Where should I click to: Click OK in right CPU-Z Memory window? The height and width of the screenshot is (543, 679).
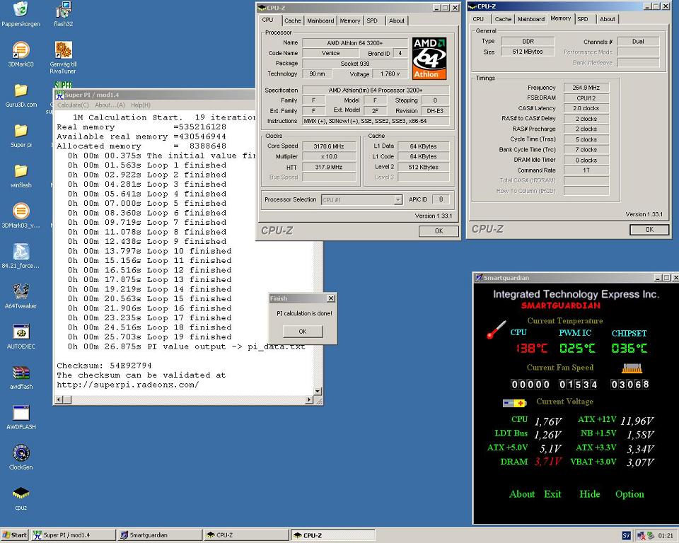click(x=649, y=230)
